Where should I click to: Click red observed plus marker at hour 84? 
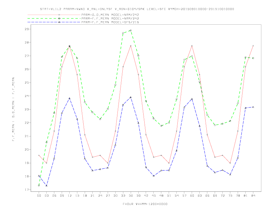coord(253,46)
